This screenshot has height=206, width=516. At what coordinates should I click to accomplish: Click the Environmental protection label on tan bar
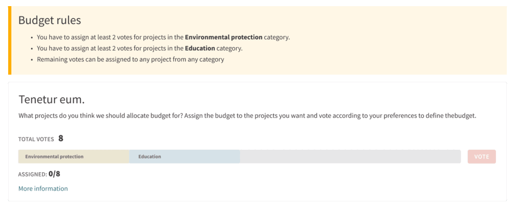coord(54,156)
